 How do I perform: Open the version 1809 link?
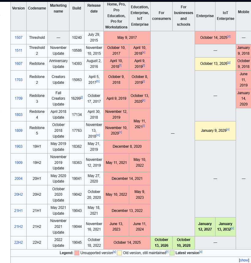tap(18, 131)
